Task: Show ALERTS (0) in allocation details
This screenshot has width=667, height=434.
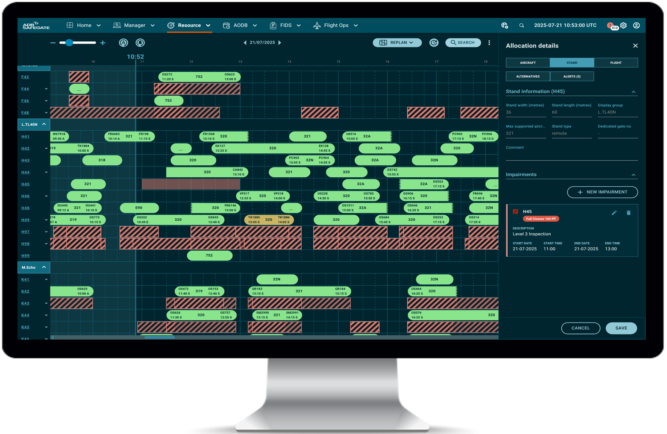Action: (572, 76)
